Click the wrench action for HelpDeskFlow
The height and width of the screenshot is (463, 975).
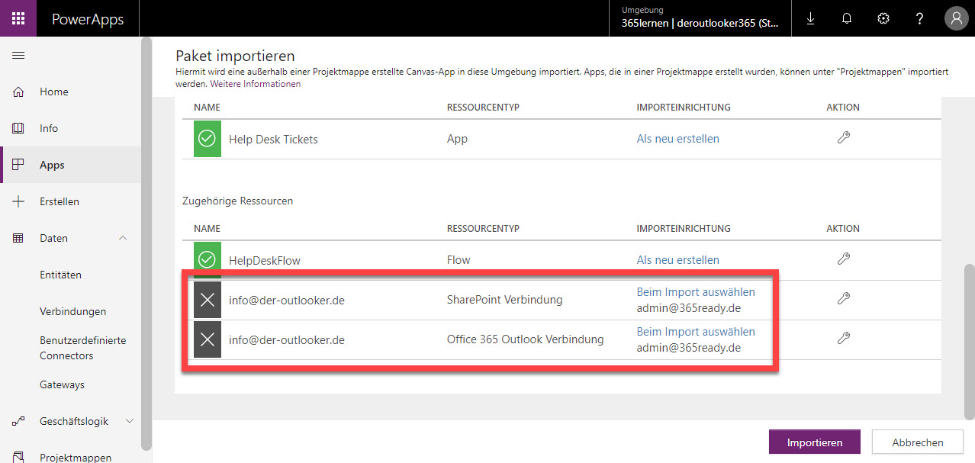tap(843, 259)
